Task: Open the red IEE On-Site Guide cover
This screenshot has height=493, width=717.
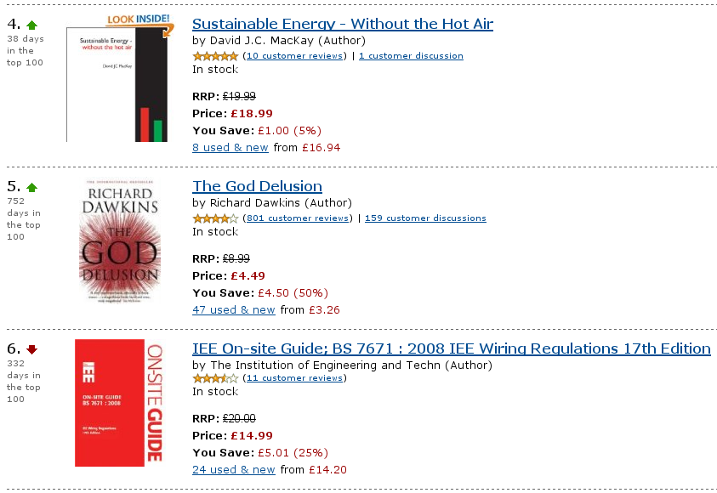Action: tap(119, 403)
